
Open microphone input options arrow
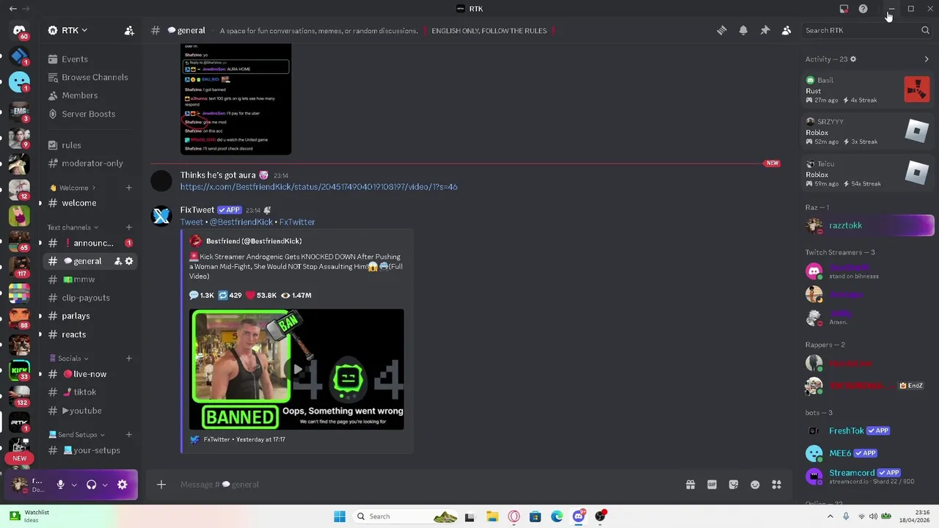point(74,485)
